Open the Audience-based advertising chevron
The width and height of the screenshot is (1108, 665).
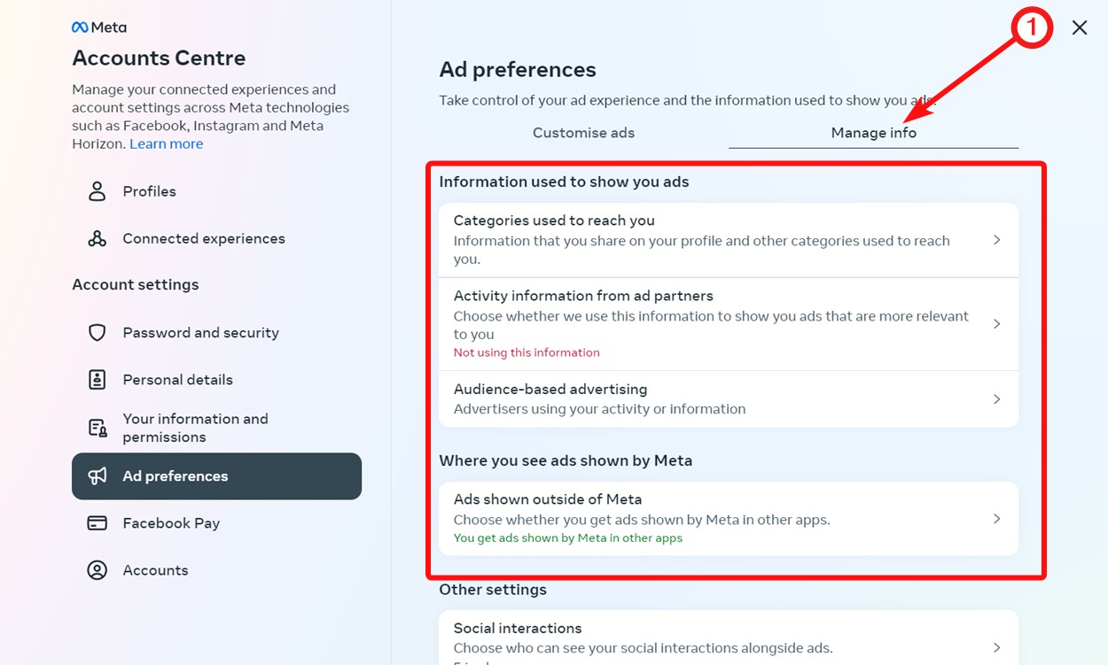996,398
